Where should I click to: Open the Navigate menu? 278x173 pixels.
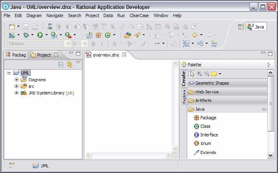click(x=55, y=15)
